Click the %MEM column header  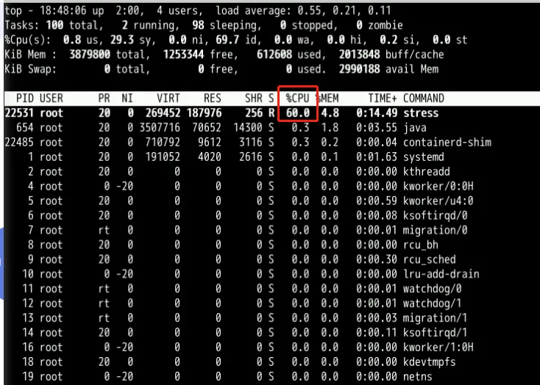[327, 98]
